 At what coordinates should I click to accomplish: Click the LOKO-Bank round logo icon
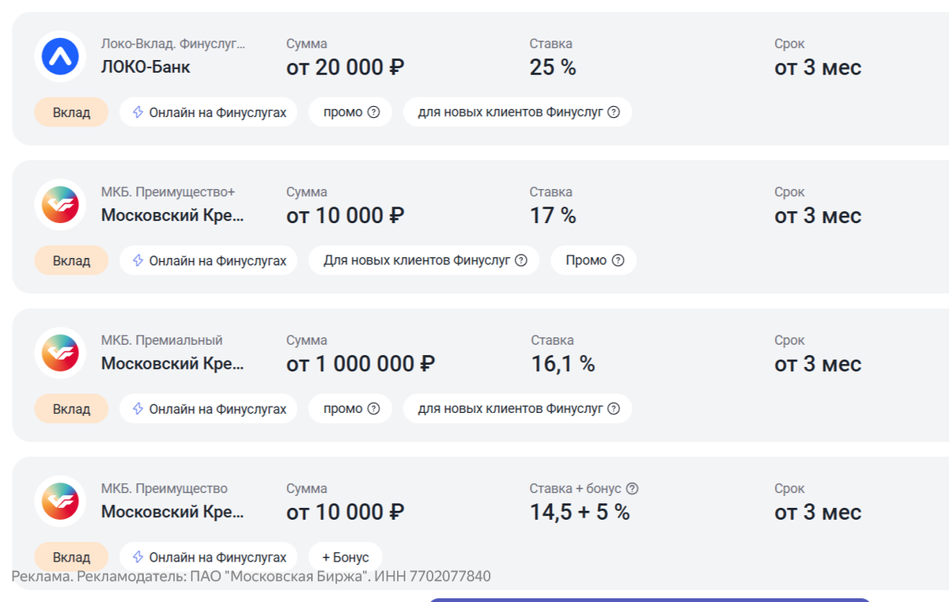(60, 56)
